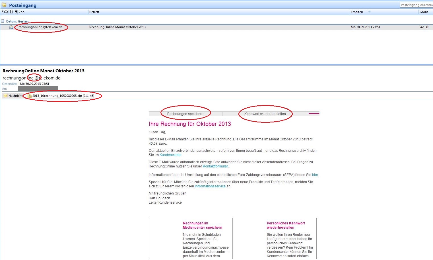This screenshot has height=260, width=433.
Task: Sort messages by the importance column icon
Action: pyautogui.click(x=2, y=12)
